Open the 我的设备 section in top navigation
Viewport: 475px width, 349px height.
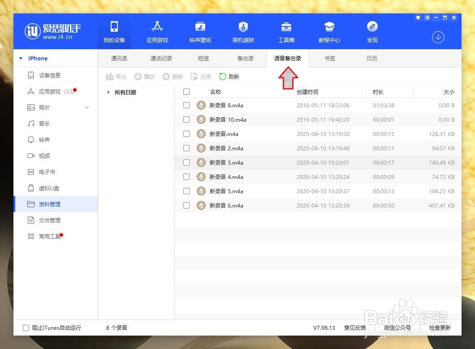(x=113, y=31)
